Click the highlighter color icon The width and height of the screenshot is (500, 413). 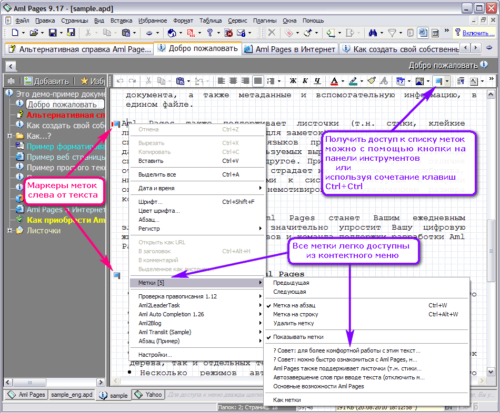pos(353,81)
